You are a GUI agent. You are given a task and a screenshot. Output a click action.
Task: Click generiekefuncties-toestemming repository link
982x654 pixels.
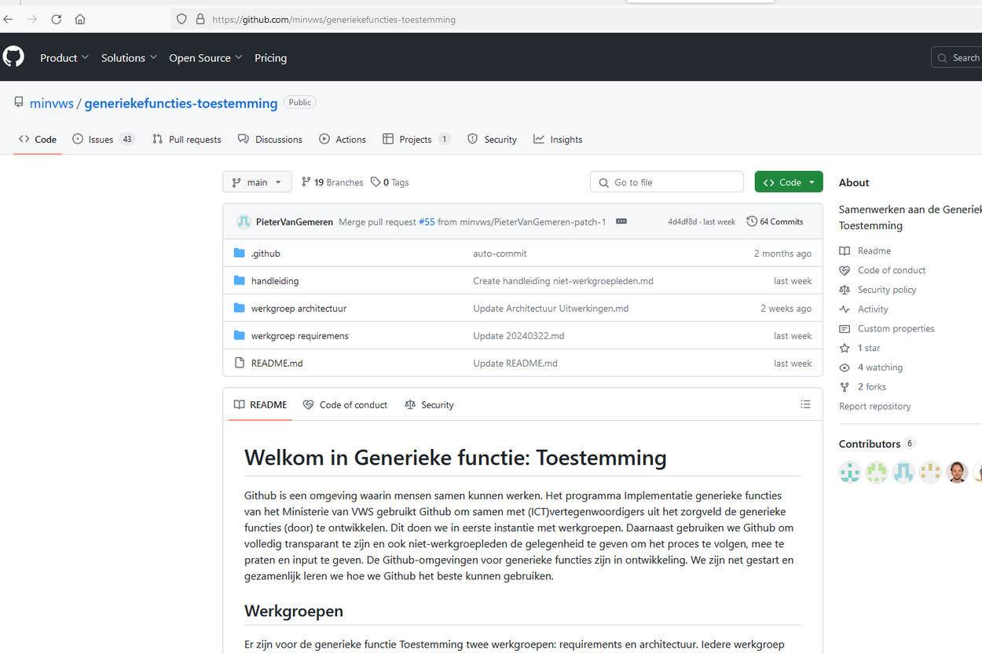coord(181,103)
